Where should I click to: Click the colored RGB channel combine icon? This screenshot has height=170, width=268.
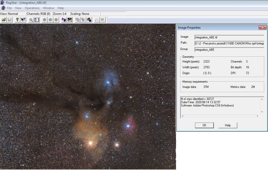(x=89, y=20)
